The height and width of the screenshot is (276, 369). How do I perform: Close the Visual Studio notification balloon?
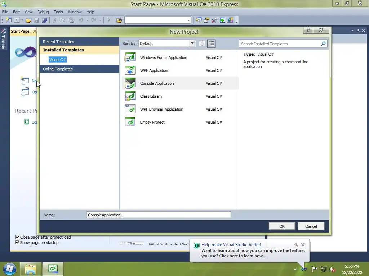pyautogui.click(x=303, y=244)
